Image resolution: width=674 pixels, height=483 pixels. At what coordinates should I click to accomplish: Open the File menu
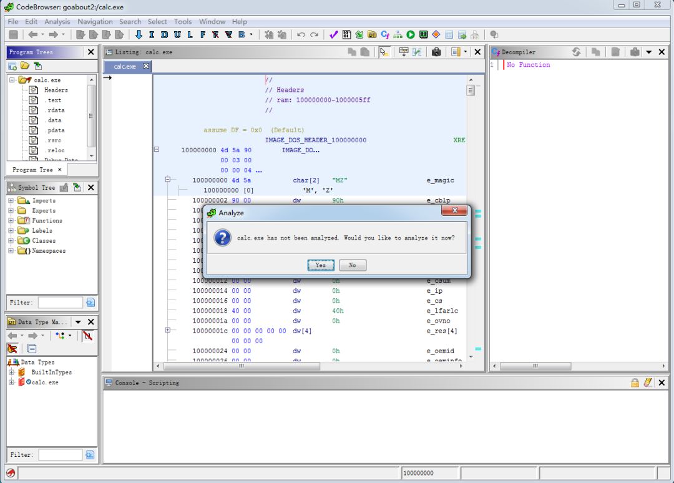point(13,21)
